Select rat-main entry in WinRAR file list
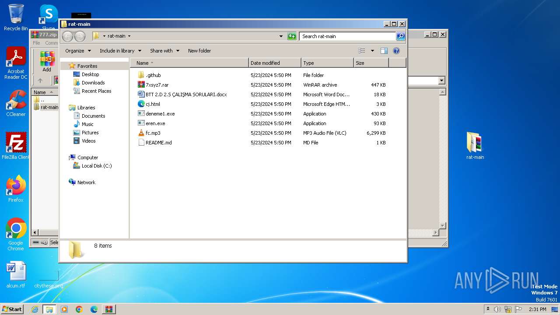This screenshot has width=560, height=315. [x=45, y=107]
